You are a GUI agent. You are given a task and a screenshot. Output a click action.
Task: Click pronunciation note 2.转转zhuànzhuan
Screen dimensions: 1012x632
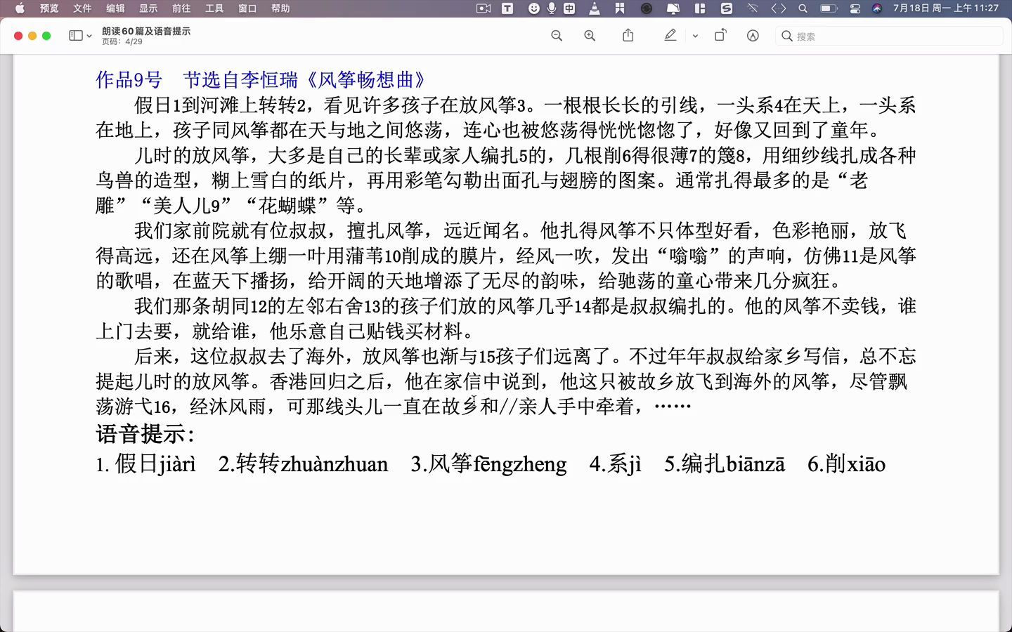pyautogui.click(x=303, y=464)
